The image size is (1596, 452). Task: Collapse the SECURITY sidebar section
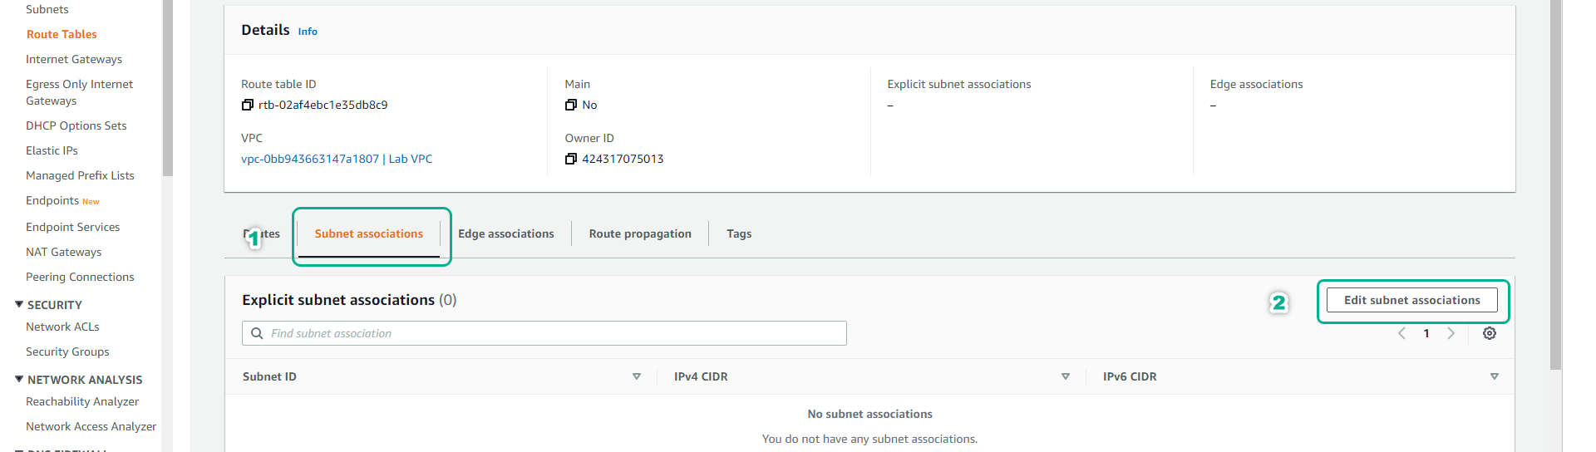pos(19,305)
